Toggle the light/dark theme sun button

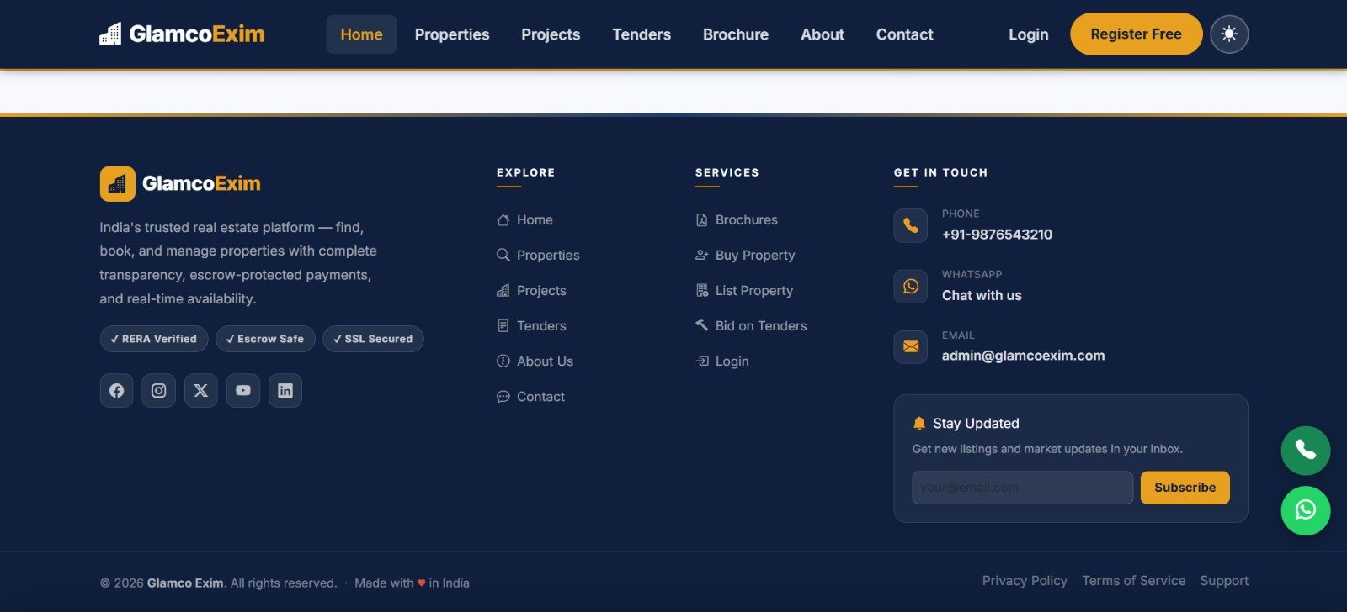(1228, 34)
